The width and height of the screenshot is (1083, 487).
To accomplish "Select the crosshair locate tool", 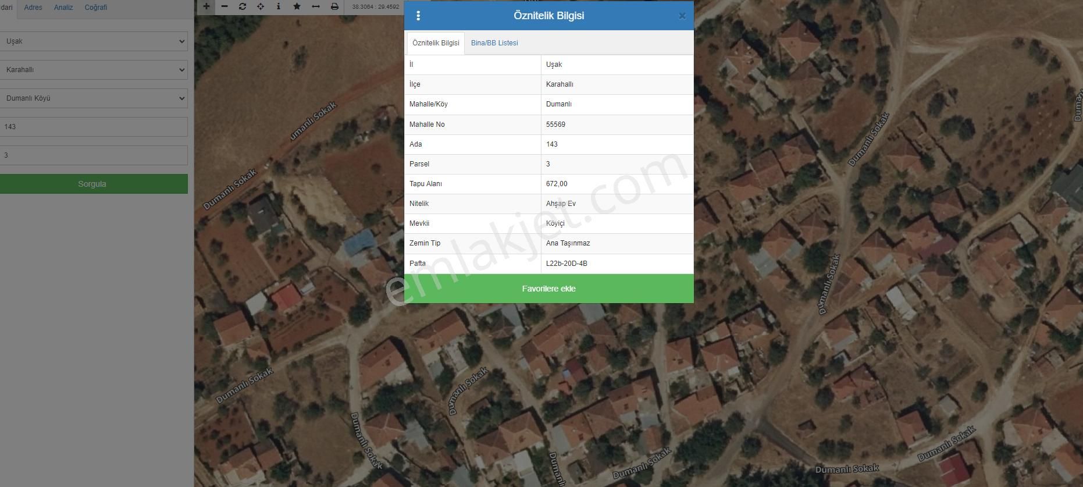I will [x=261, y=6].
